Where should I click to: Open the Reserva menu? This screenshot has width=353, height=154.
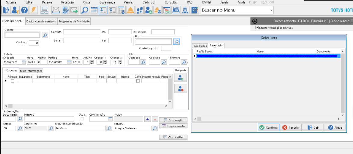click(x=47, y=2)
